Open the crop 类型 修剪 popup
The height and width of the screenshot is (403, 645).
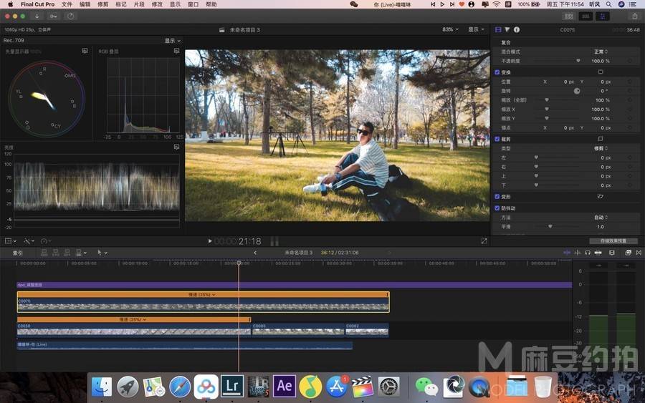(x=601, y=148)
